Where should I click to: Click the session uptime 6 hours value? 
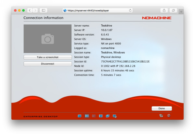tap(118, 71)
